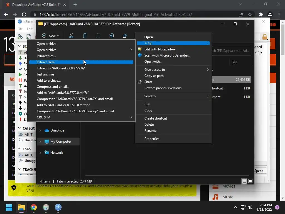The height and width of the screenshot is (214, 285).
Task: Bookmark this page with the star icon
Action: click(x=250, y=14)
